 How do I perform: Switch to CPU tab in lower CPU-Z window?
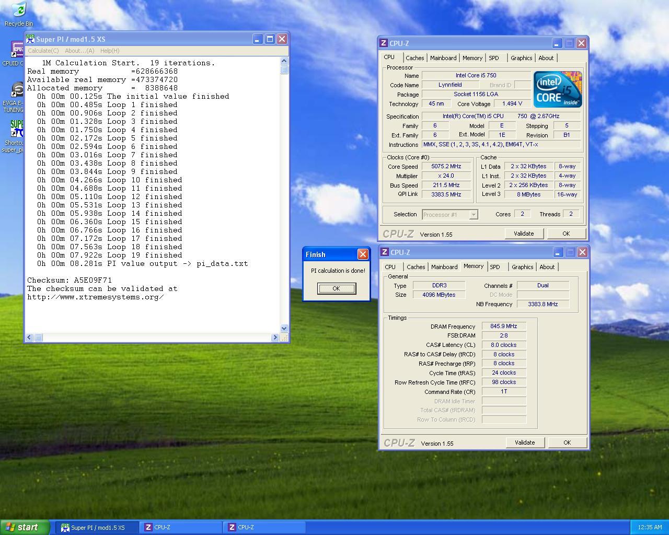click(390, 267)
